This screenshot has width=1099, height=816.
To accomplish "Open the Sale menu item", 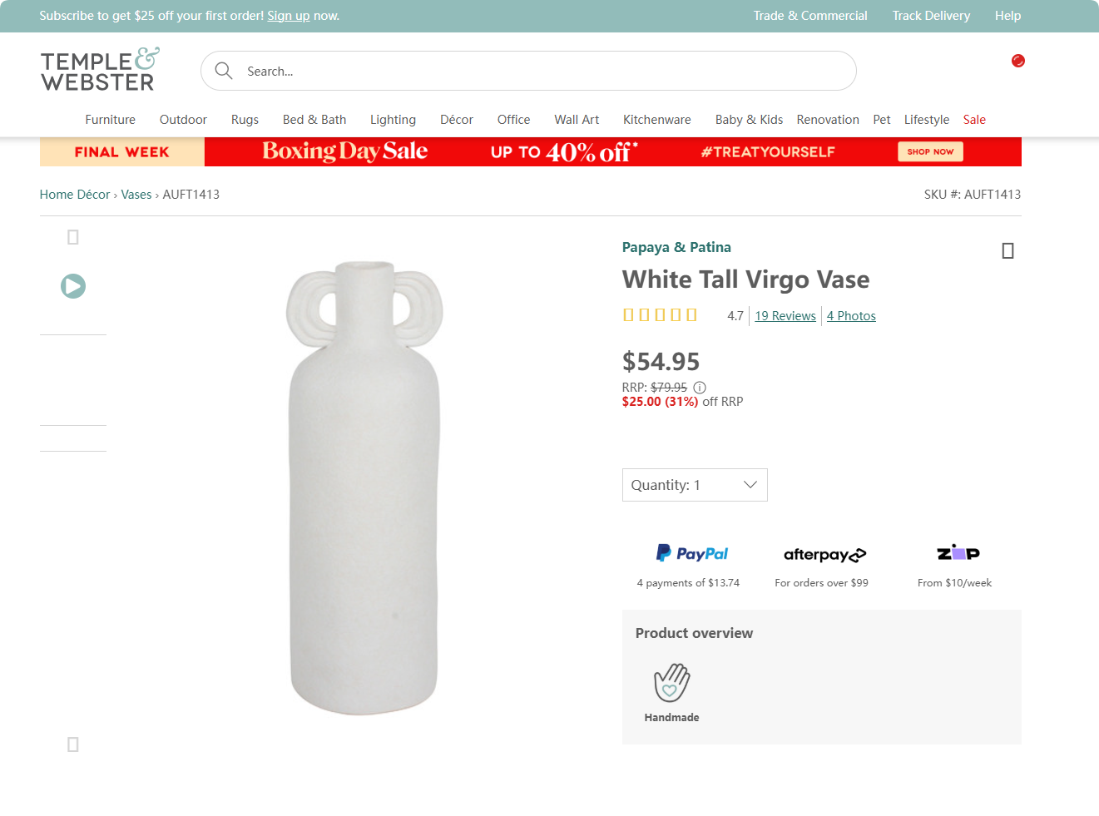I will tap(974, 120).
